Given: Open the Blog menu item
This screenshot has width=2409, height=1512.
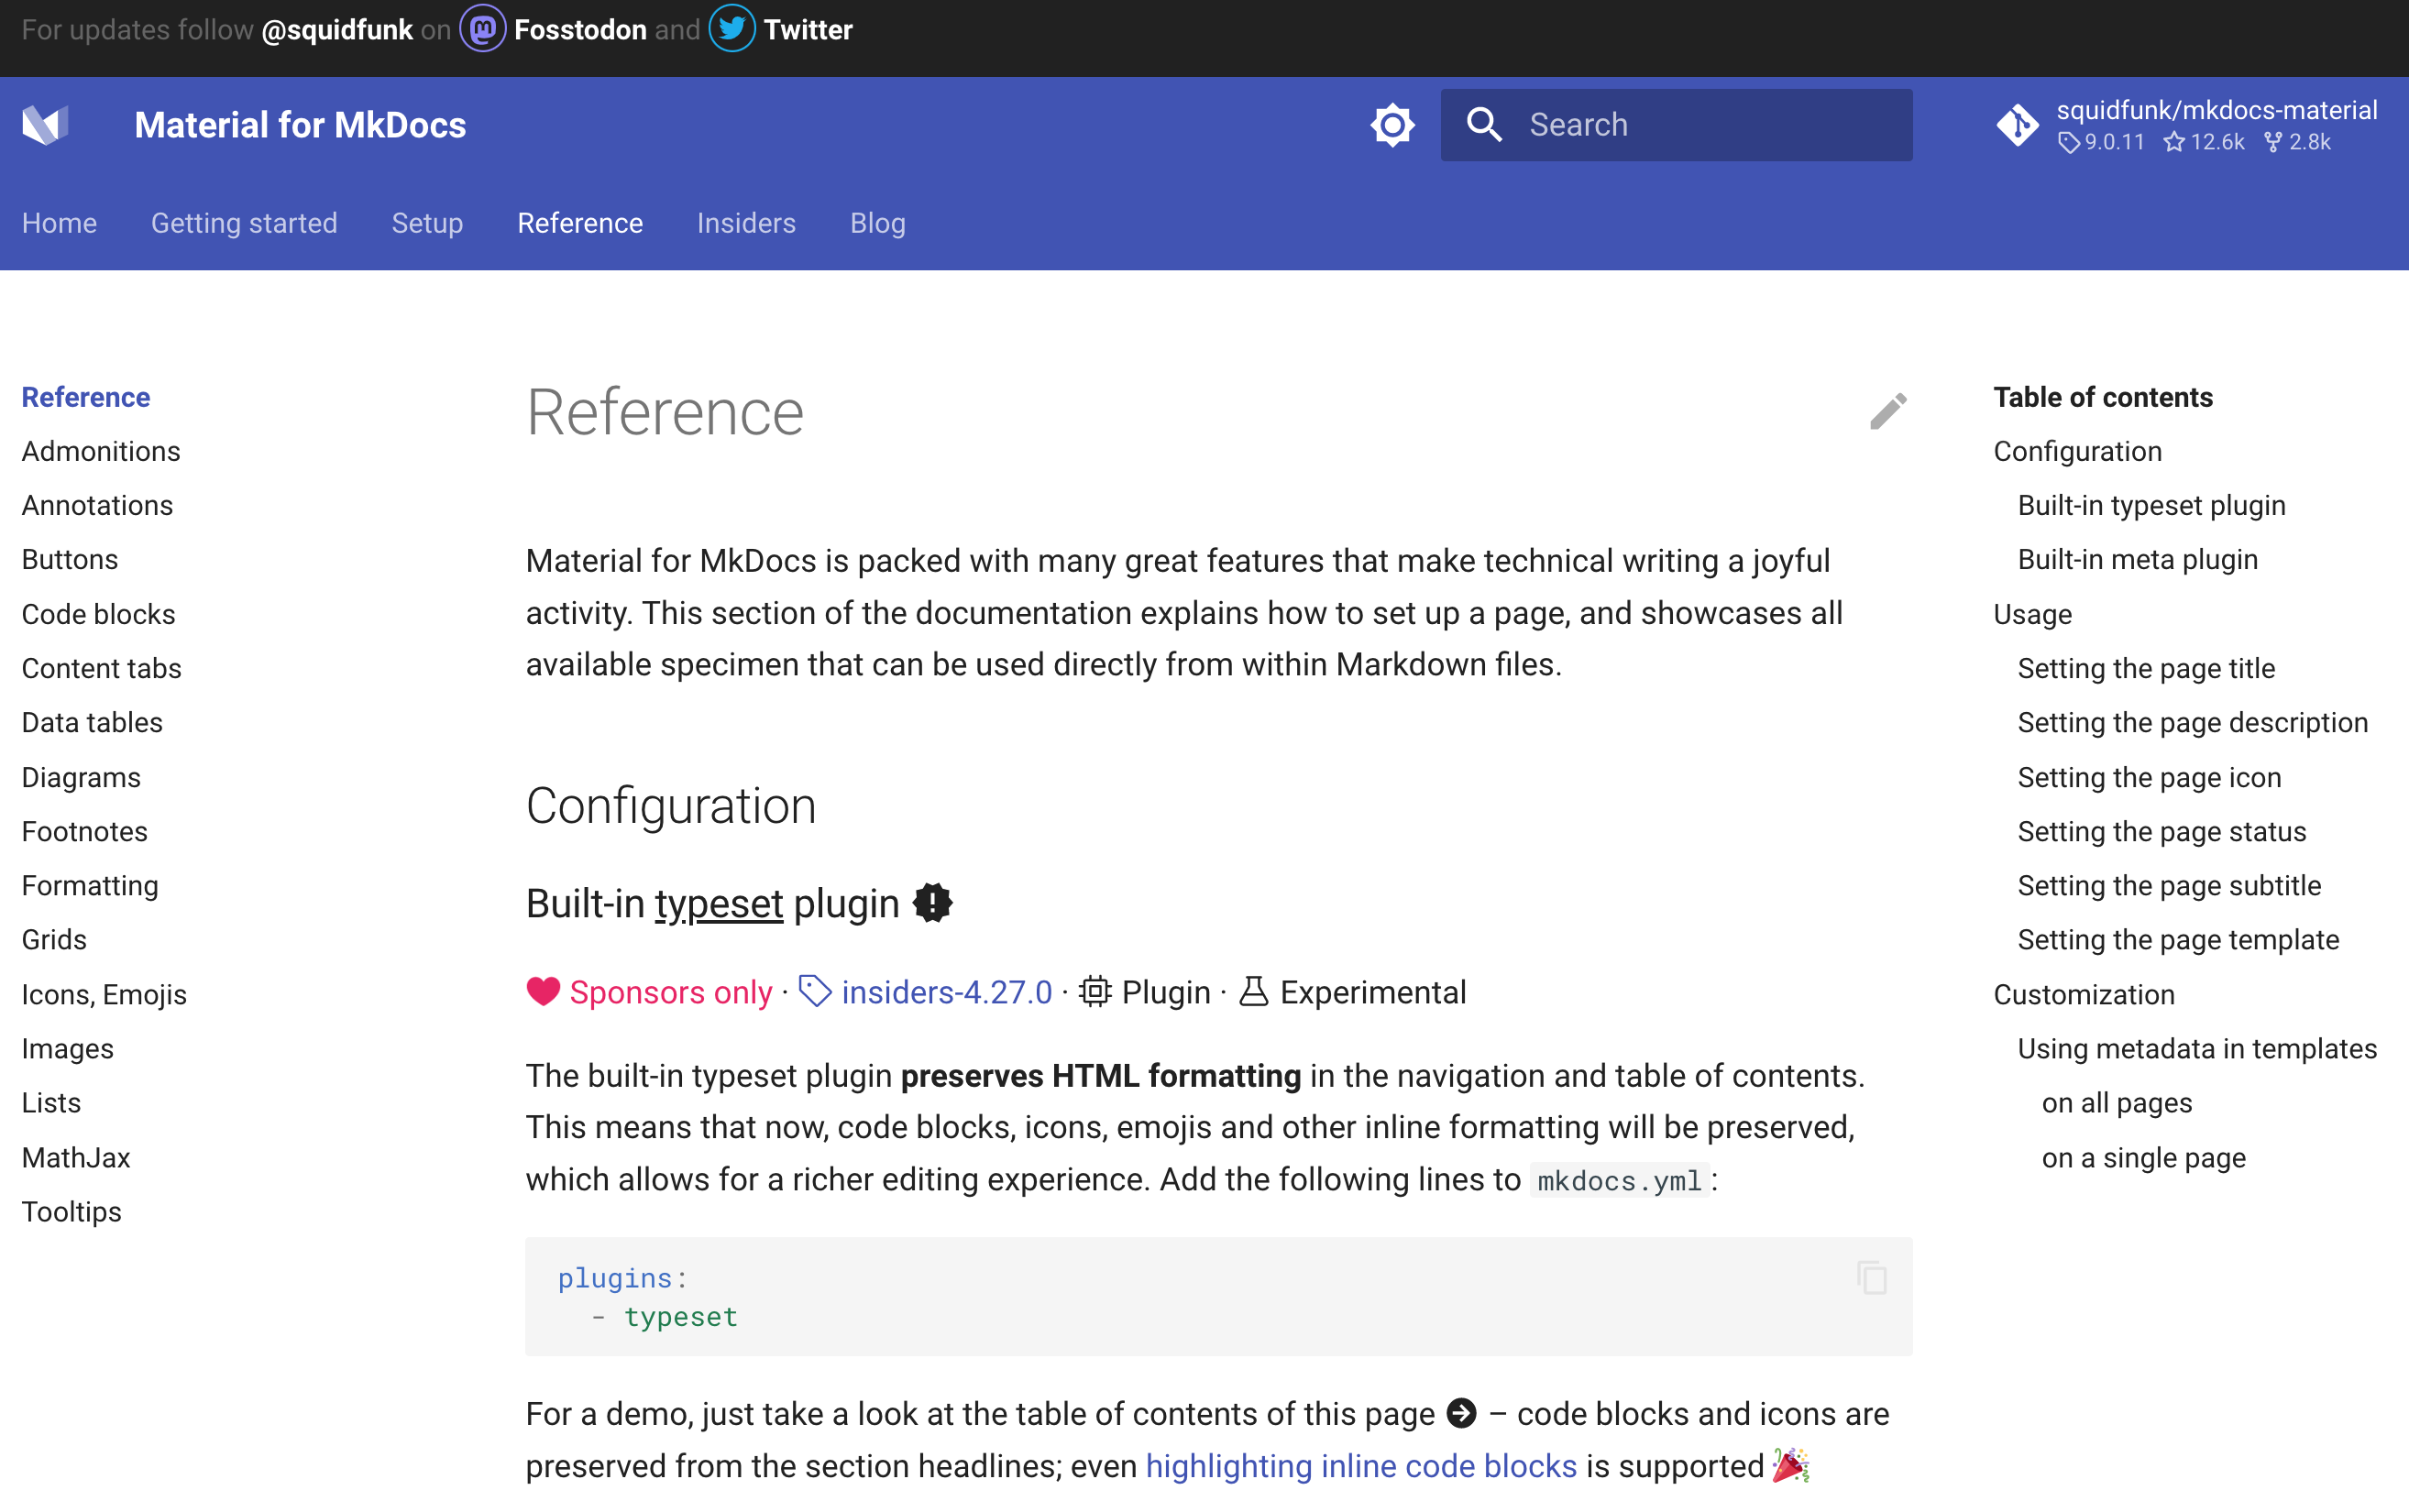Looking at the screenshot, I should coord(878,221).
